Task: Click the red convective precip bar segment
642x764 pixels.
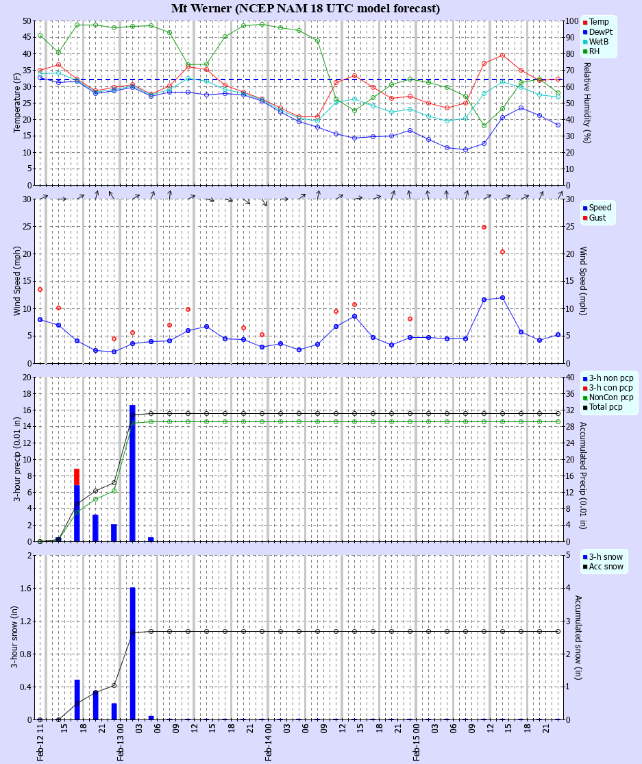Action: 77,476
